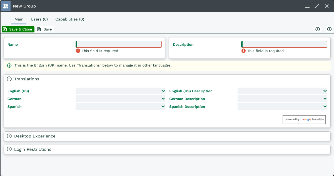
Task: Click info icon in English (UK) notice
Action: pos(9,66)
